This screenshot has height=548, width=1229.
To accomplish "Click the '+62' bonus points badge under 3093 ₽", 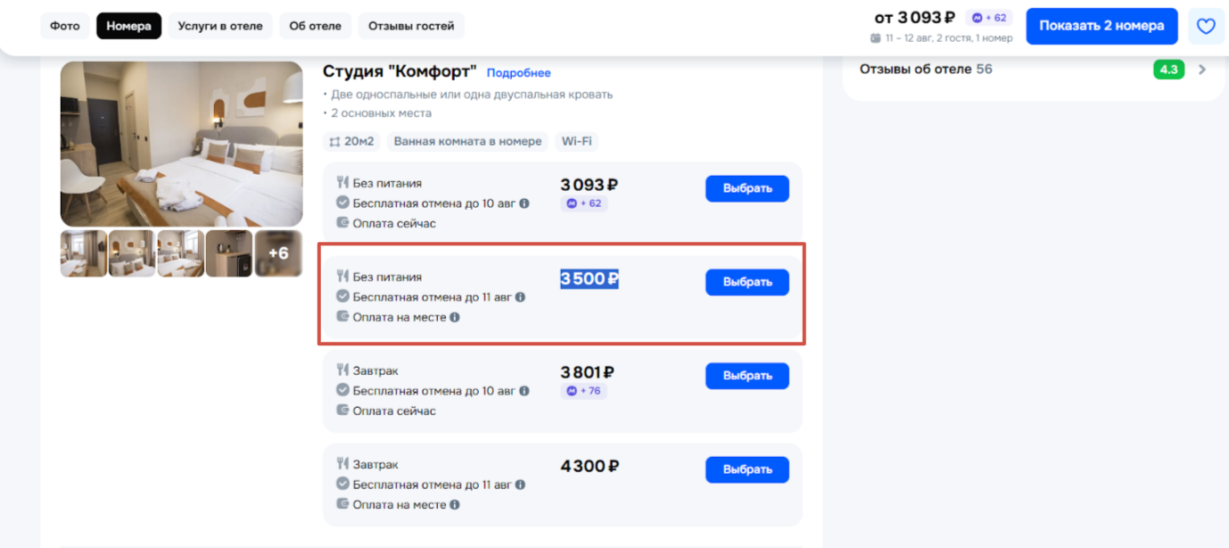I will (584, 203).
